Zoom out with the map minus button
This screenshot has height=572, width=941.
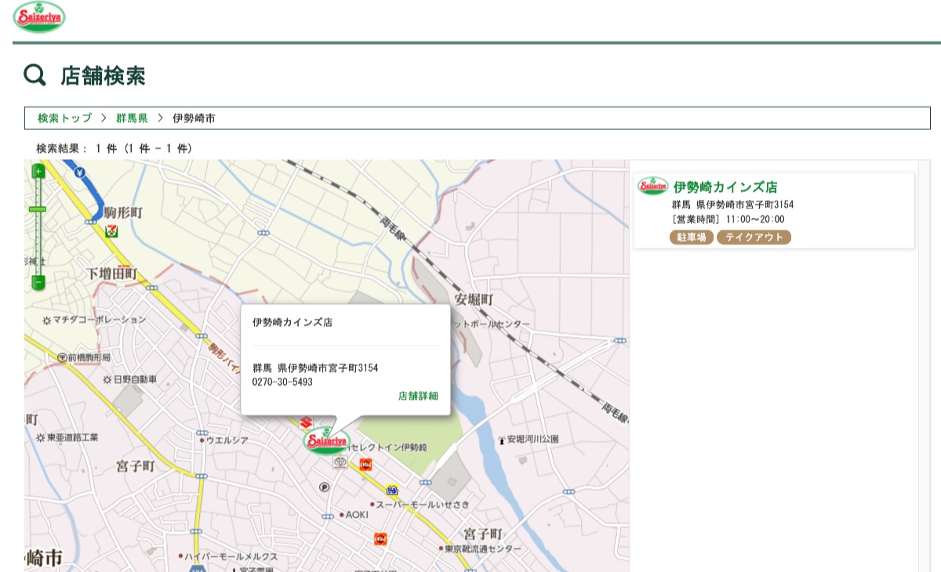click(x=38, y=282)
